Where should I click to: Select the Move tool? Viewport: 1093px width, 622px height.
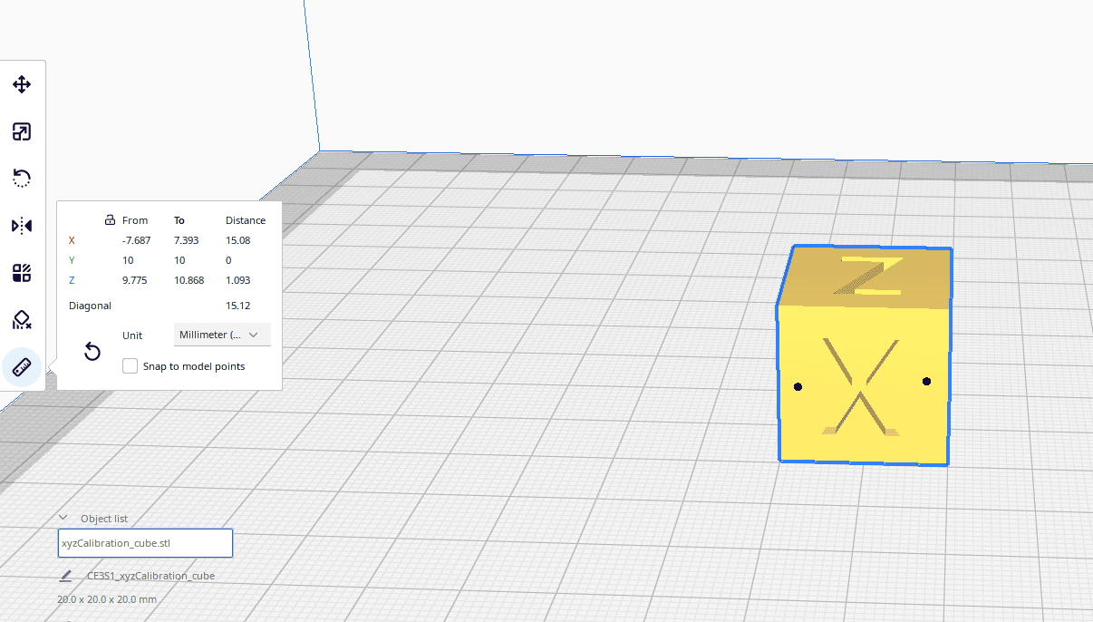22,84
